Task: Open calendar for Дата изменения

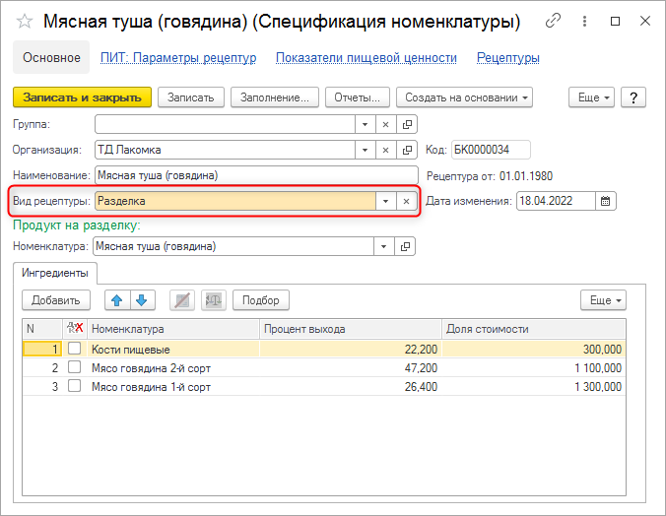Action: click(x=606, y=201)
